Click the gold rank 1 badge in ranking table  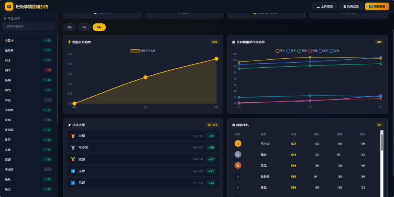point(238,143)
